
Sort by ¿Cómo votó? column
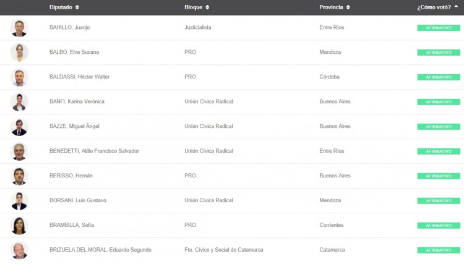tap(438, 7)
